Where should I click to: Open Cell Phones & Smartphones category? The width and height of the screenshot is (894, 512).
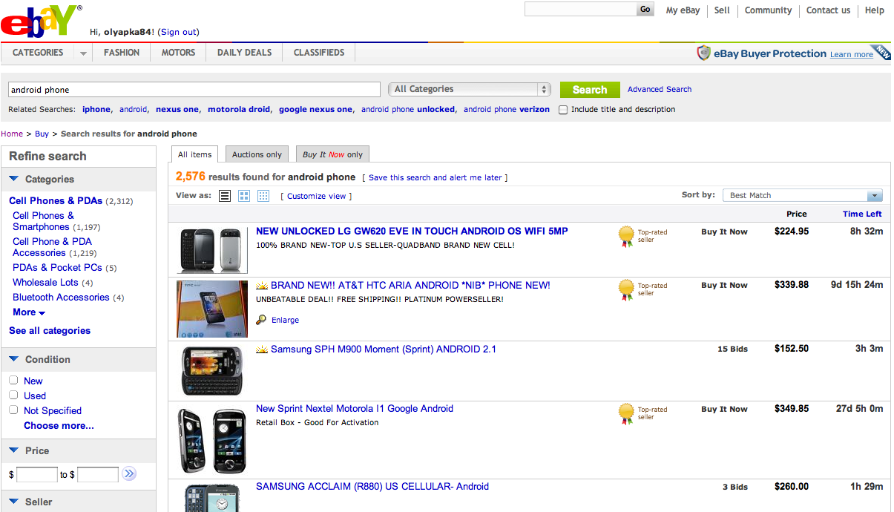point(43,221)
